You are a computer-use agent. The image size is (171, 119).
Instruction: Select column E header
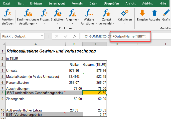click(139, 44)
